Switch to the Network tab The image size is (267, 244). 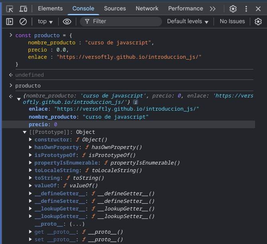point(147,8)
